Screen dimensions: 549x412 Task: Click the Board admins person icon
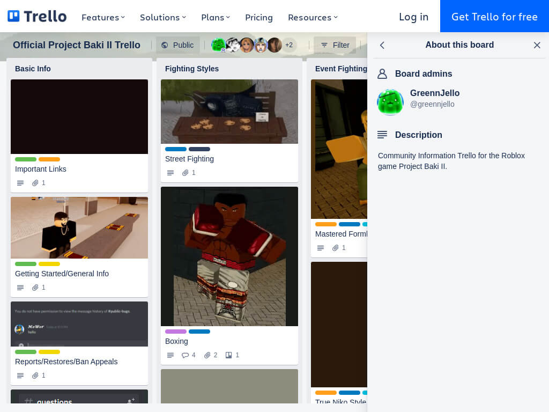point(382,74)
